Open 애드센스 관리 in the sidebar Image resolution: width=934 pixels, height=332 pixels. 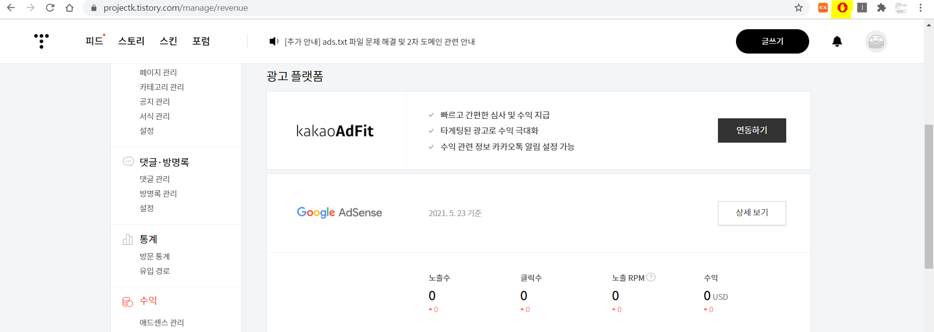[161, 323]
